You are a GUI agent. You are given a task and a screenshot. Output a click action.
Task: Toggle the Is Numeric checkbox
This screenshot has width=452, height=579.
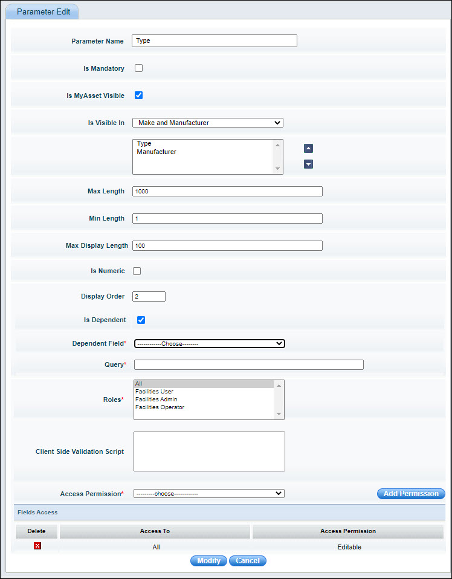(x=137, y=271)
